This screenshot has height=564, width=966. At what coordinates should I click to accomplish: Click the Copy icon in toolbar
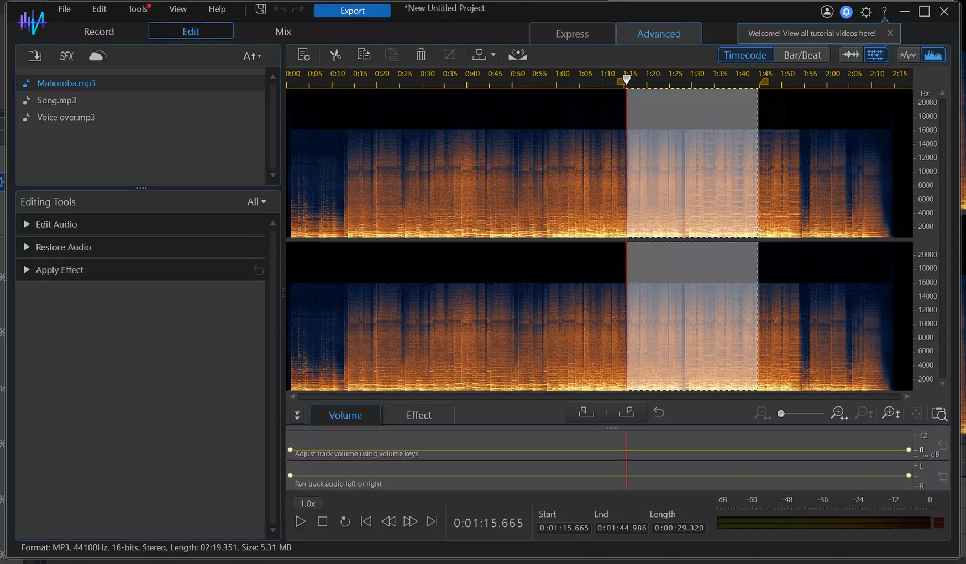click(364, 55)
